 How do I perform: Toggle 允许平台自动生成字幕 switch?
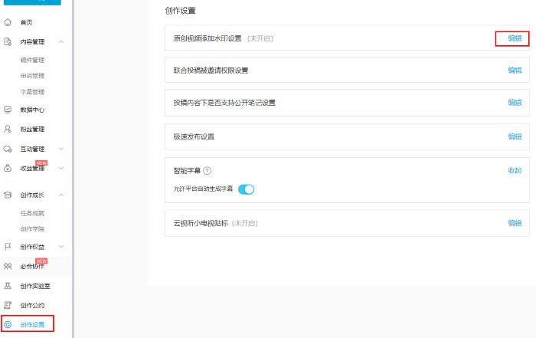pyautogui.click(x=246, y=189)
